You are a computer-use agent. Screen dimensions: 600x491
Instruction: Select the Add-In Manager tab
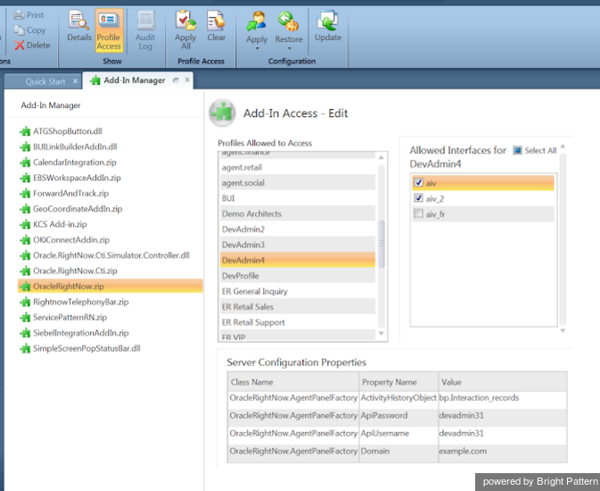click(x=135, y=80)
